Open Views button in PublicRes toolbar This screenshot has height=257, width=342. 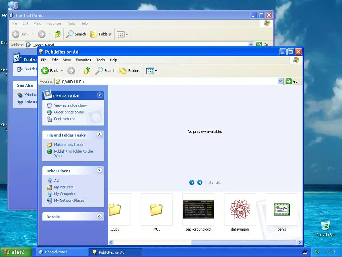152,71
